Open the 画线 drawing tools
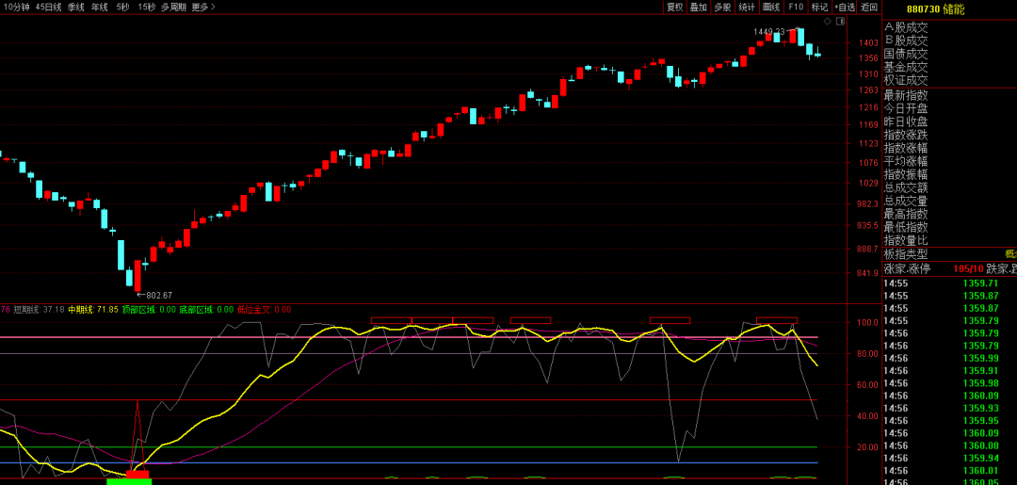 point(771,7)
